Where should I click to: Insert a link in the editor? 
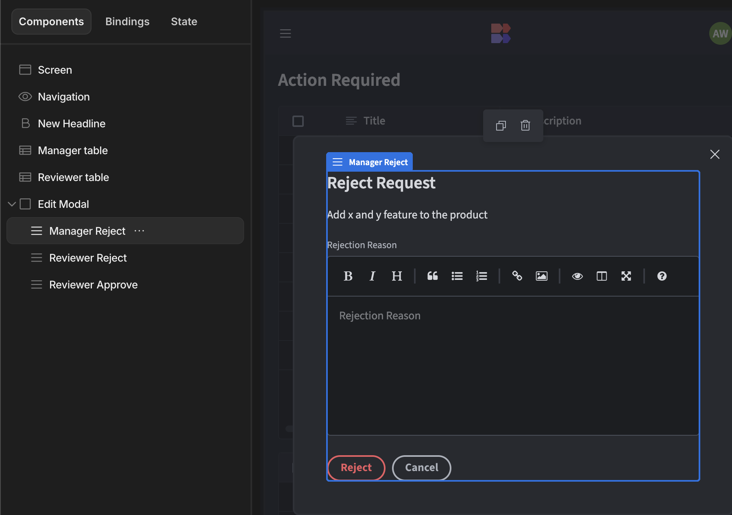pyautogui.click(x=517, y=276)
